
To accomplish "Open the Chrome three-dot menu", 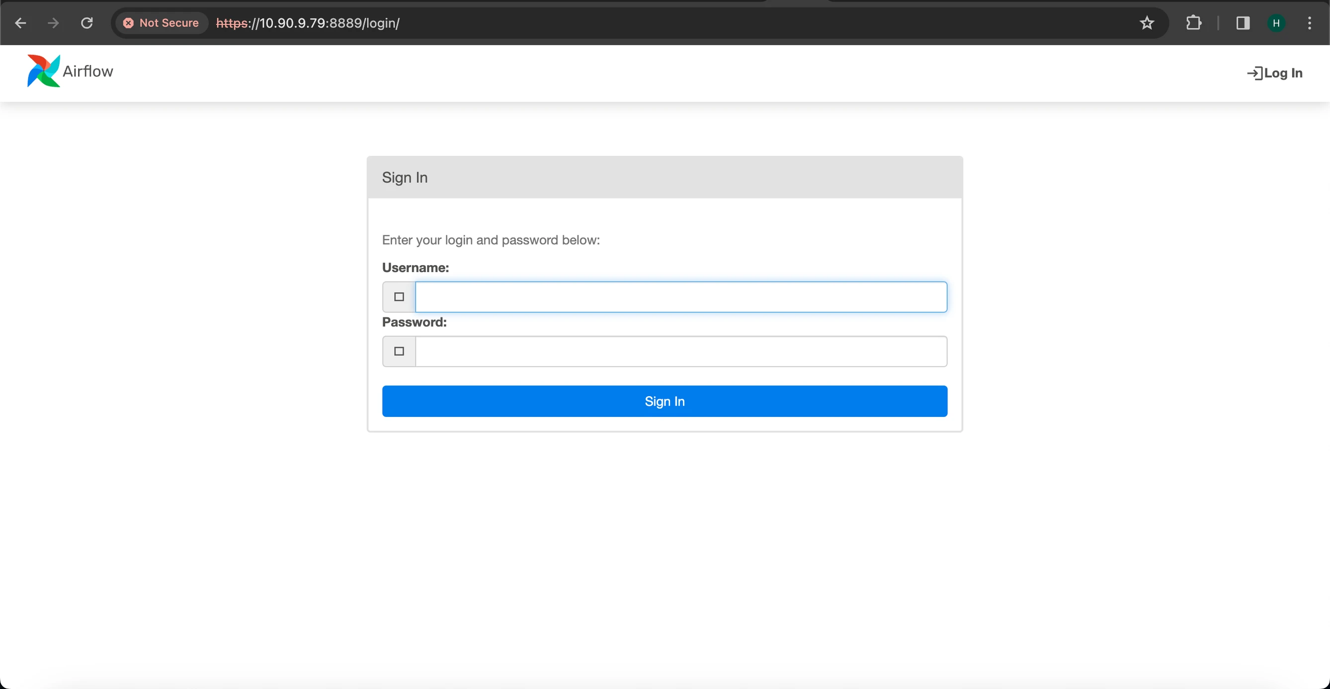I will pyautogui.click(x=1309, y=23).
